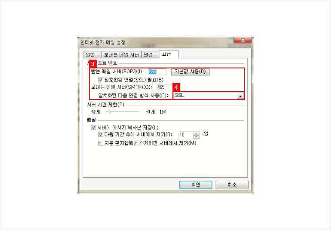Open the SSL encryption type dropdown
This screenshot has width=331, height=230.
(208, 96)
